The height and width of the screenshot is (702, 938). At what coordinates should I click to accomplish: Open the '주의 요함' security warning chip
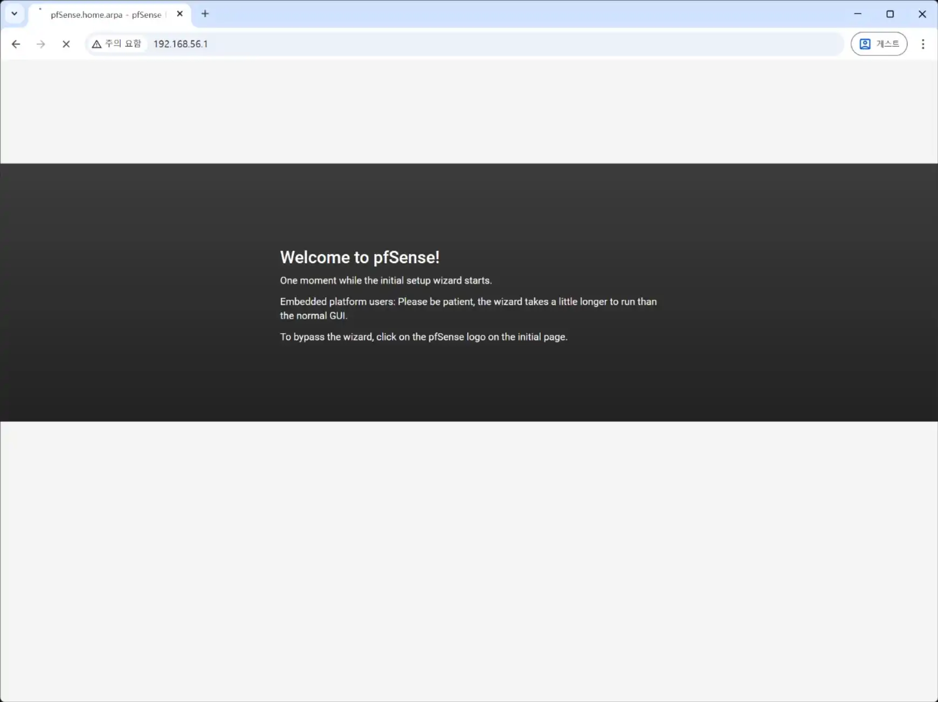point(117,44)
